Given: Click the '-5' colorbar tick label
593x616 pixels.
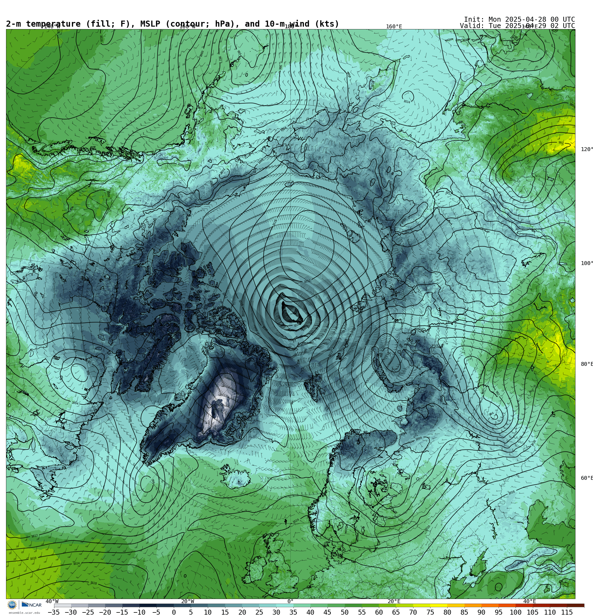Looking at the screenshot, I should click(x=156, y=612).
